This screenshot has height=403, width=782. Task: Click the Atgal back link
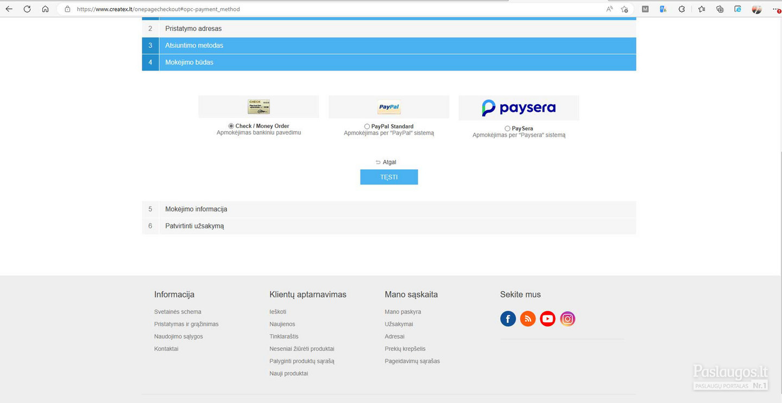386,162
